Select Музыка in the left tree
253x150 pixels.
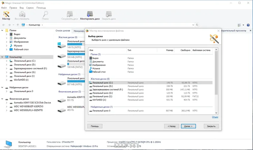[18, 46]
